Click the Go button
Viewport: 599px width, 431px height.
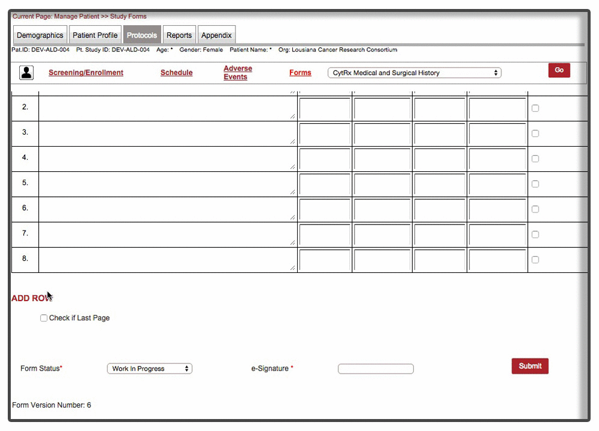(559, 70)
